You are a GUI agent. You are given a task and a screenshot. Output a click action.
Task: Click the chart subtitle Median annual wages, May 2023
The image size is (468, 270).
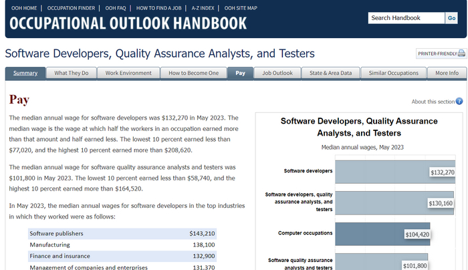tap(362, 148)
